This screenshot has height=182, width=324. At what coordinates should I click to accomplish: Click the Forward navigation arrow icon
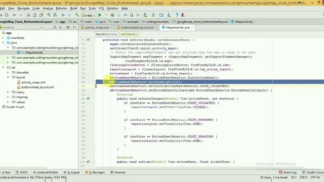69,15
